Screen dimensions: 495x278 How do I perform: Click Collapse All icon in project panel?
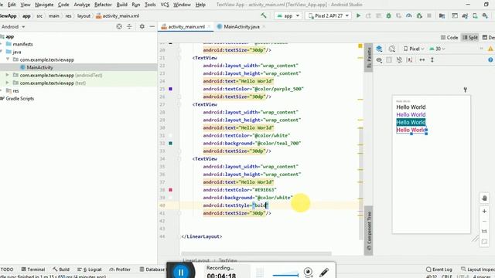point(129,26)
